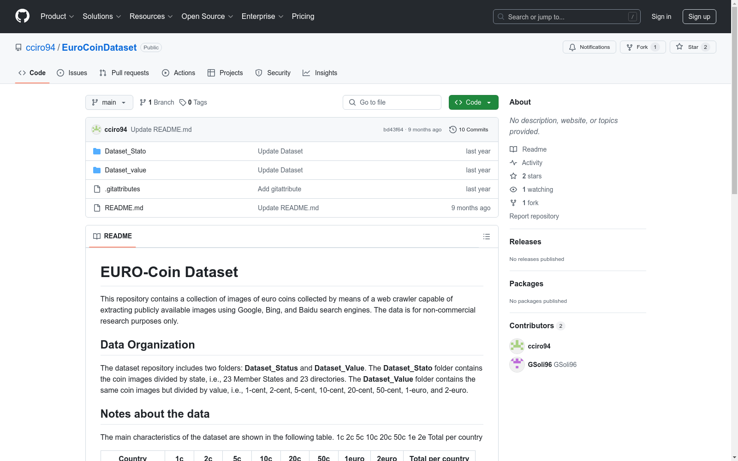
Task: Click the Fork icon
Action: [x=630, y=47]
